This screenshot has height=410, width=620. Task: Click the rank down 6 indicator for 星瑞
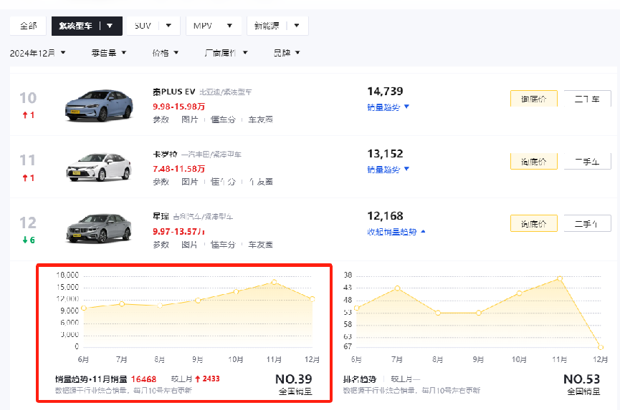[x=29, y=240]
